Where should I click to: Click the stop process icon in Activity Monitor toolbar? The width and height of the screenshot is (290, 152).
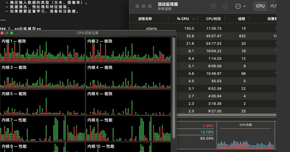point(213,6)
